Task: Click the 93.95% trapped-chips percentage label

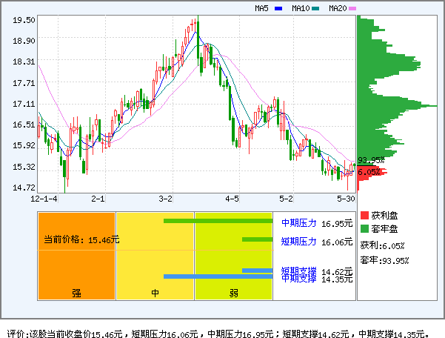Action: [x=370, y=160]
